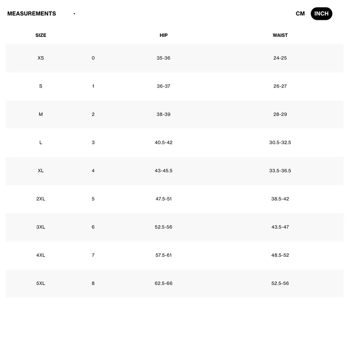The image size is (349, 349).
Task: Select waist value 24-25
Action: pyautogui.click(x=280, y=58)
